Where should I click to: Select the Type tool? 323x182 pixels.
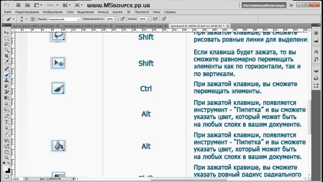coord(7,122)
